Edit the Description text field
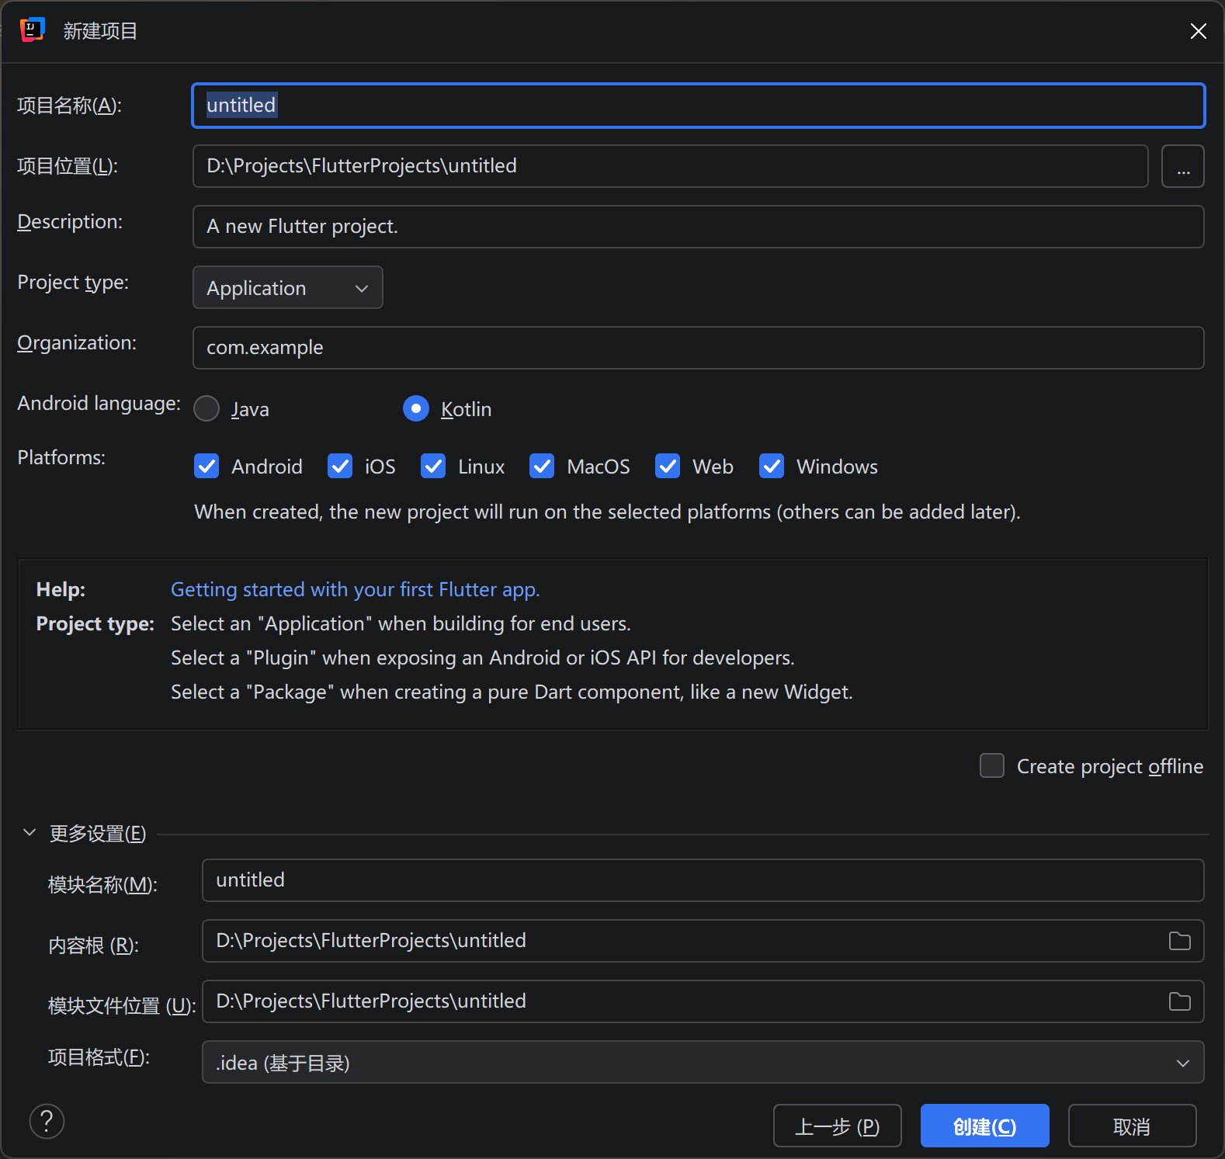Screen dimensions: 1225x1159 699,227
